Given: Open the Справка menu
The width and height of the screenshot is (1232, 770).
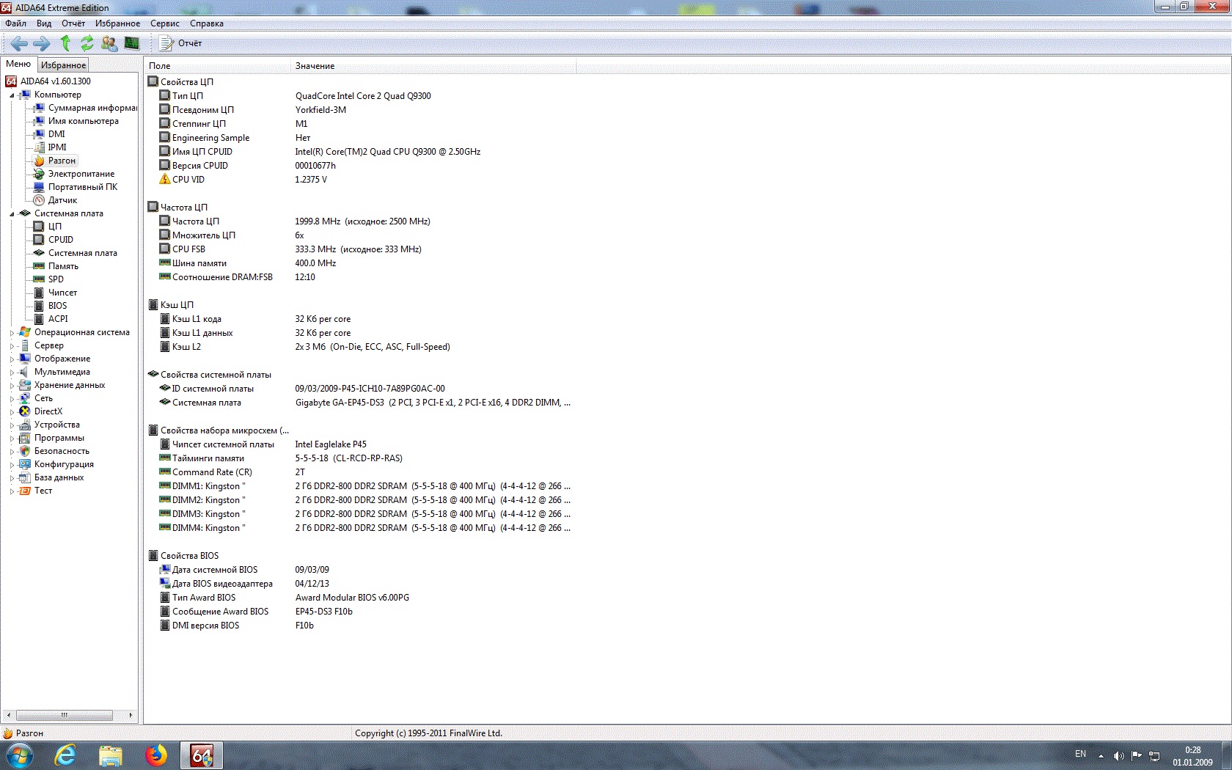Looking at the screenshot, I should coord(207,23).
